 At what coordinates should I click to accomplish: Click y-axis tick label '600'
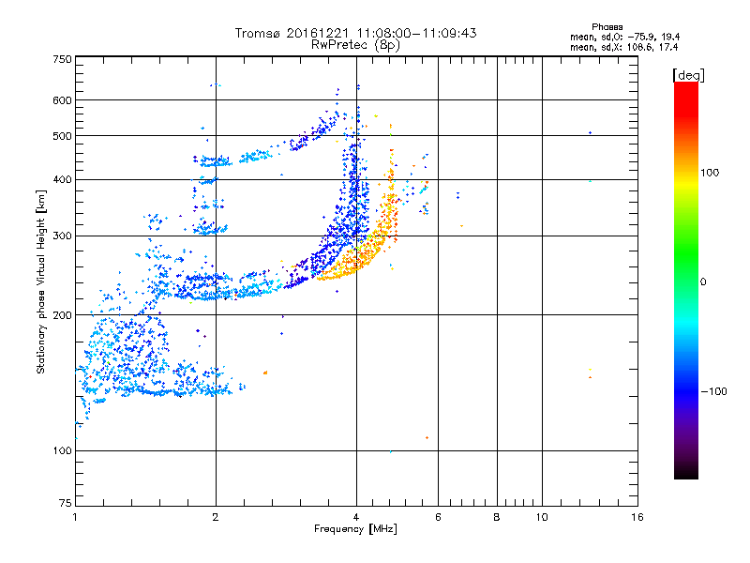tap(63, 100)
